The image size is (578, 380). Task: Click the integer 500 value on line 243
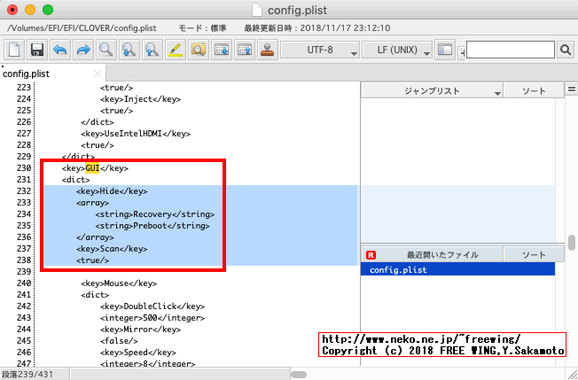(150, 318)
